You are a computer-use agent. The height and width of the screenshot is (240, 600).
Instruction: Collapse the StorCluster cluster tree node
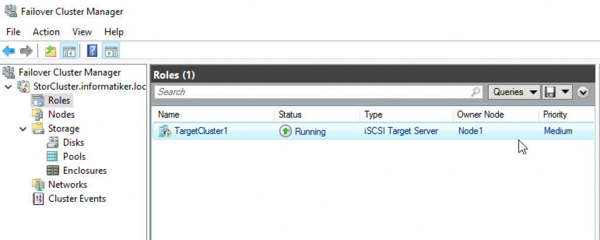click(x=8, y=87)
